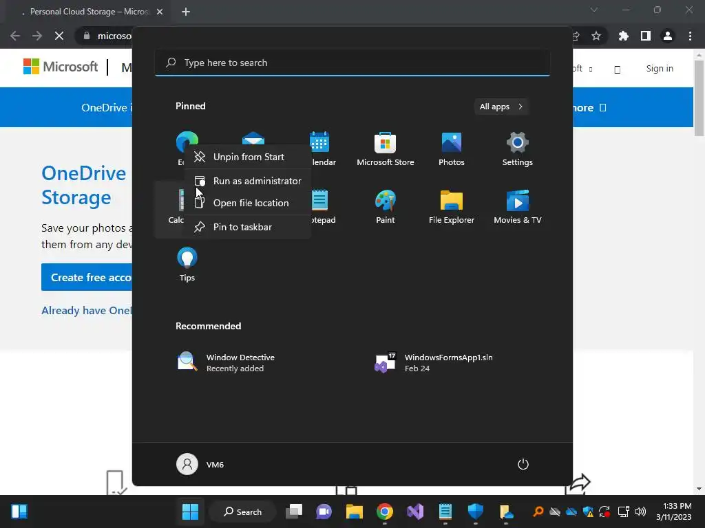
Task: Open Chrome profile avatar
Action: click(x=668, y=36)
